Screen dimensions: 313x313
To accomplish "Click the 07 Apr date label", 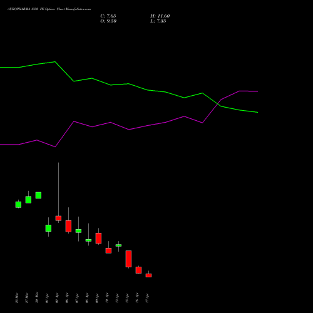I will [77, 299].
